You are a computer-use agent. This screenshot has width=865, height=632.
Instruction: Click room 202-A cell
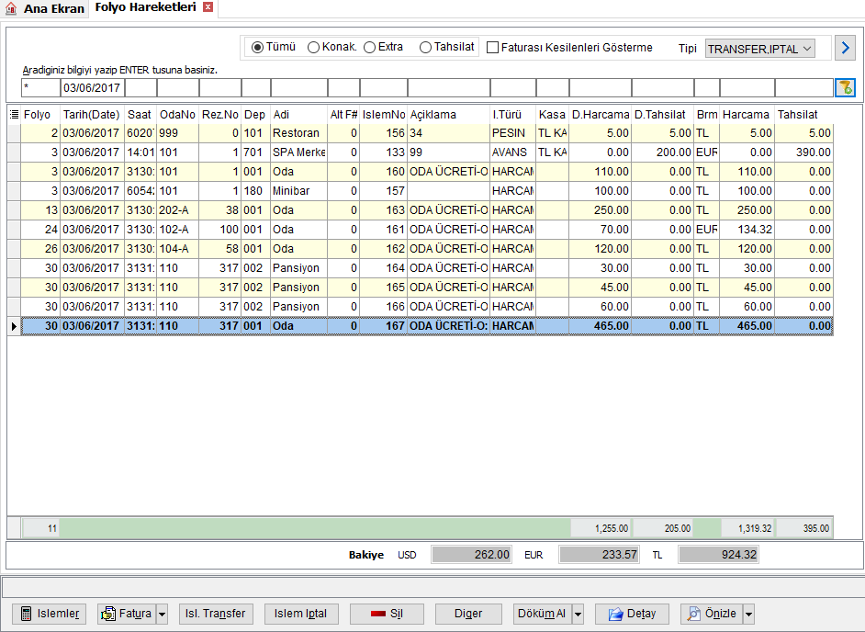(x=177, y=210)
